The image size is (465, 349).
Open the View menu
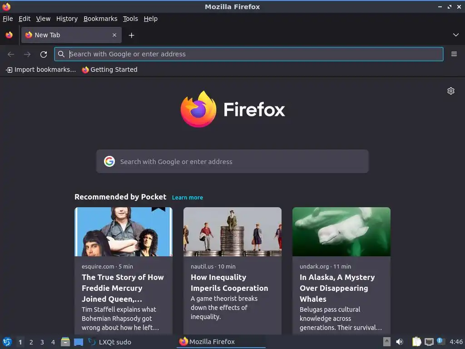43,19
